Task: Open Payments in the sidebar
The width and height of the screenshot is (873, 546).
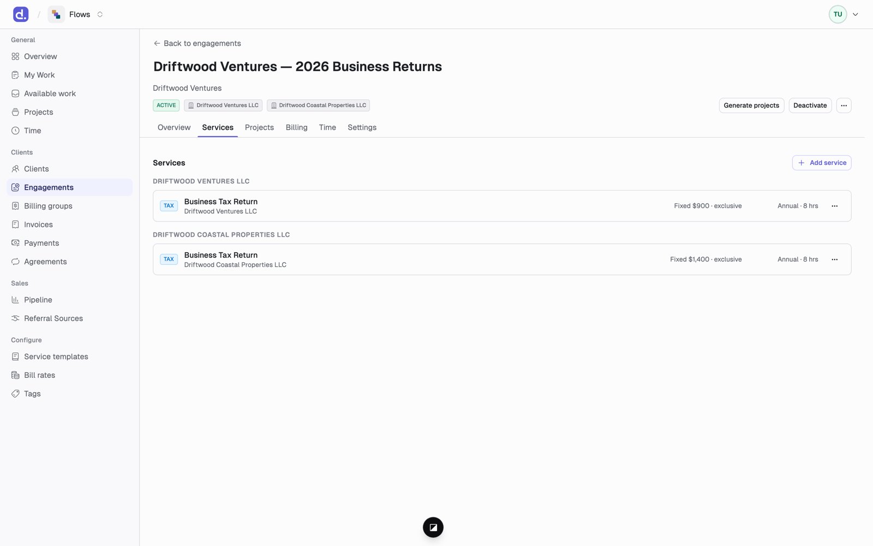Action: tap(69, 243)
